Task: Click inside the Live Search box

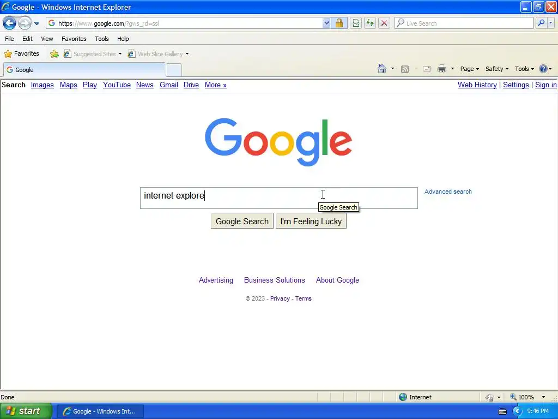Action: coord(464,23)
